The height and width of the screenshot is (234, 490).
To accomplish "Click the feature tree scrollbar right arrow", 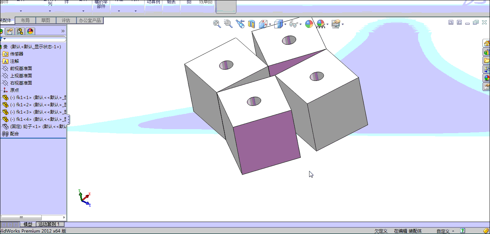I will [65, 217].
